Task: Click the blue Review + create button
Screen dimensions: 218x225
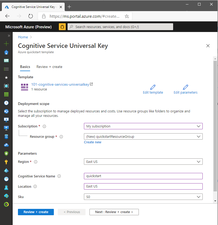Action: [36, 212]
